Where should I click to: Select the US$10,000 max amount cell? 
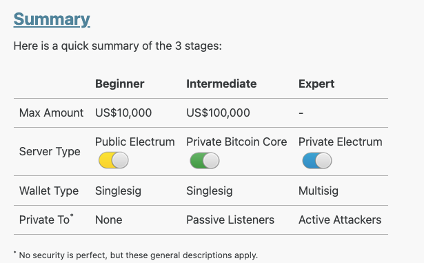pyautogui.click(x=123, y=113)
